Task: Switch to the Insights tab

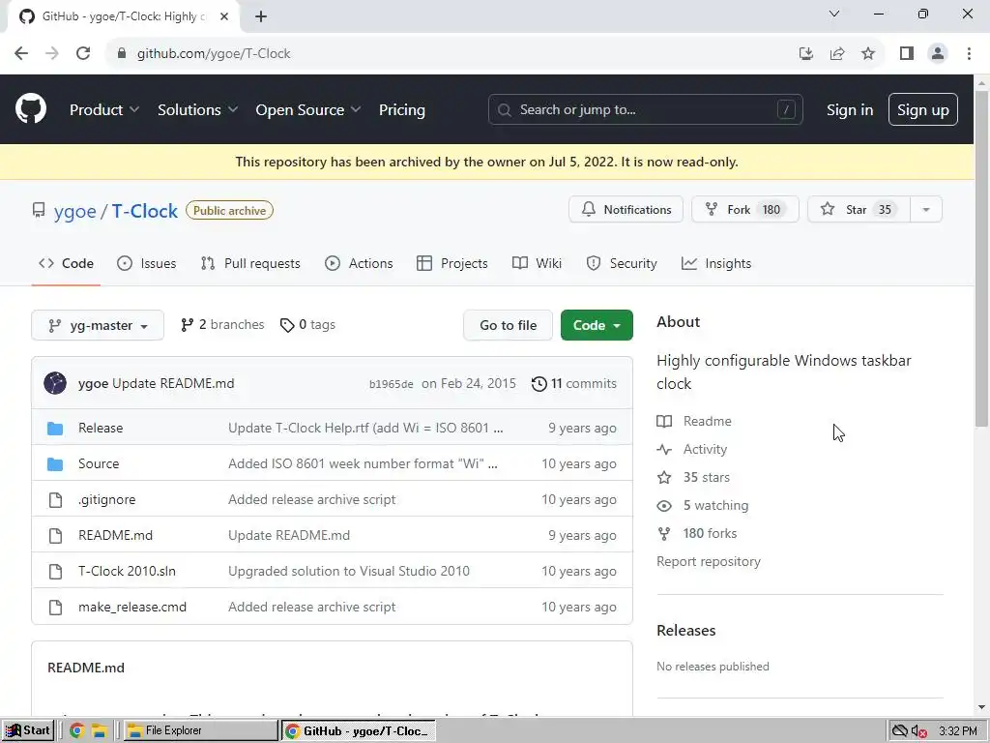Action: pos(716,263)
